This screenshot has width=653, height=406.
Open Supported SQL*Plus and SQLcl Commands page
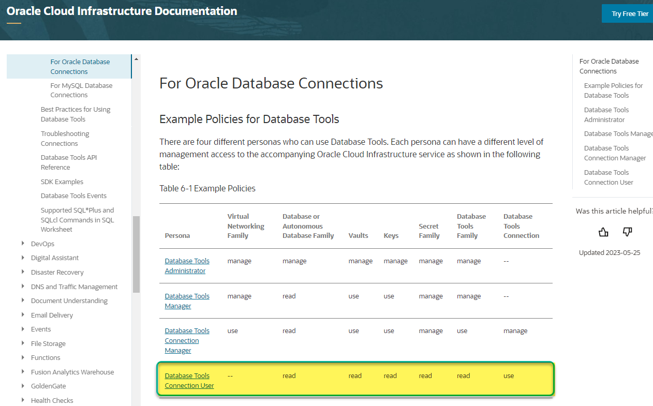(78, 220)
